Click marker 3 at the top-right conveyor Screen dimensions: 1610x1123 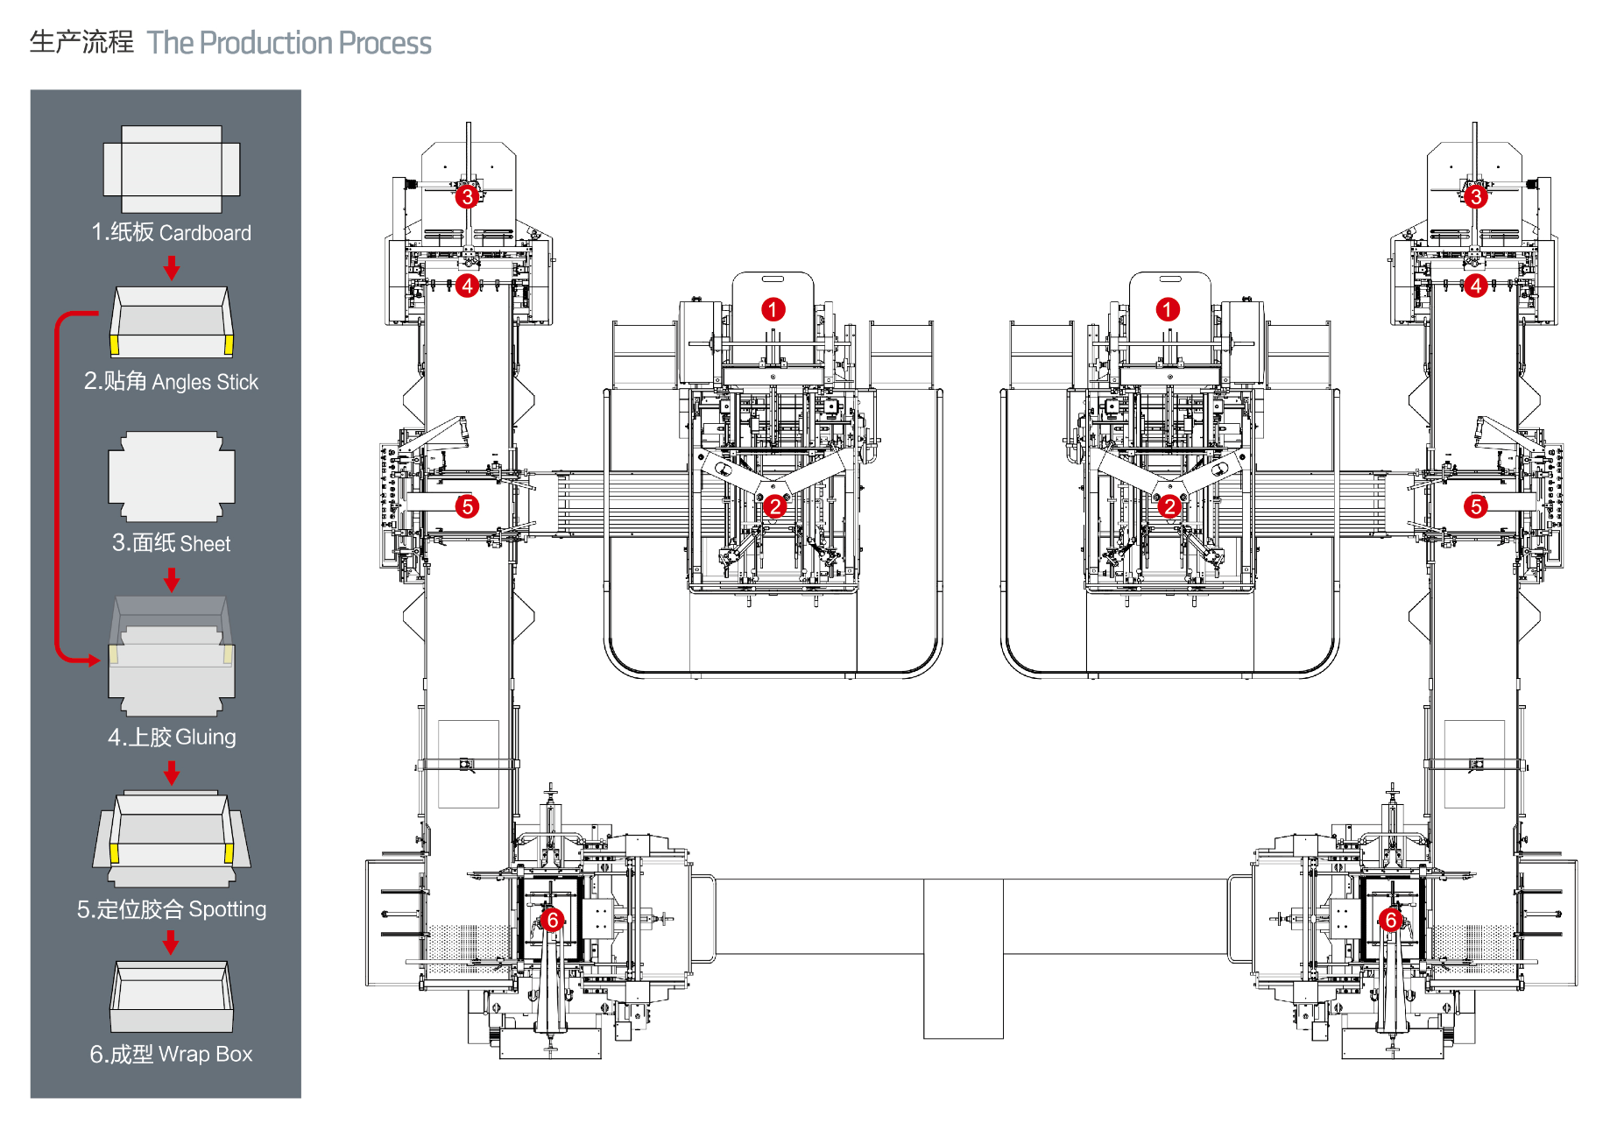point(1475,196)
